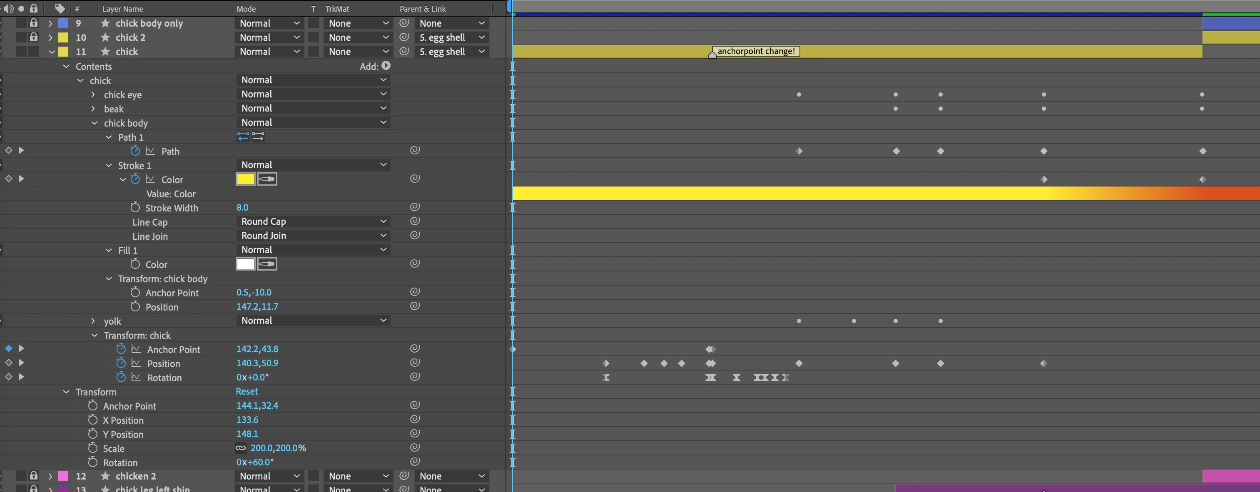Click the Stroke Width stopwatch icon

coord(135,207)
